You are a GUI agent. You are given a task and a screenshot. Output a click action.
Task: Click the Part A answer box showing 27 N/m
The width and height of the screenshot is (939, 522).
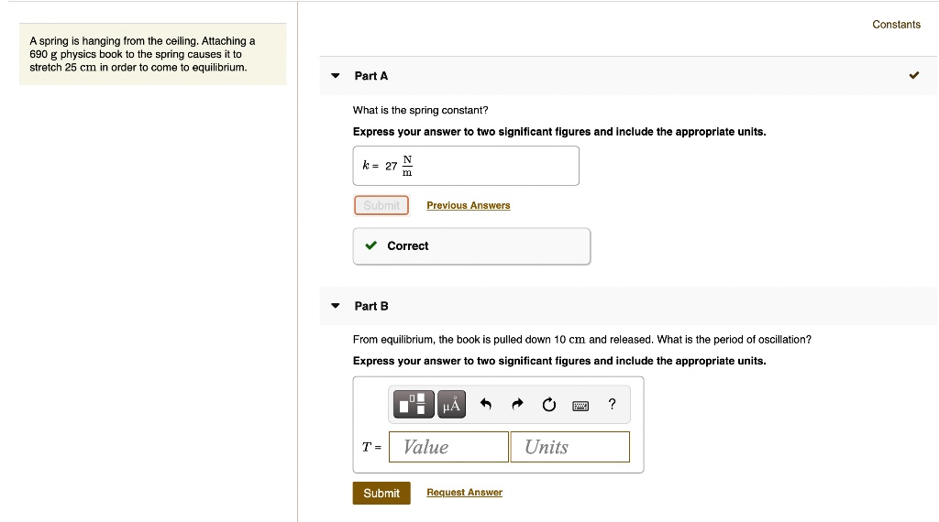[466, 166]
